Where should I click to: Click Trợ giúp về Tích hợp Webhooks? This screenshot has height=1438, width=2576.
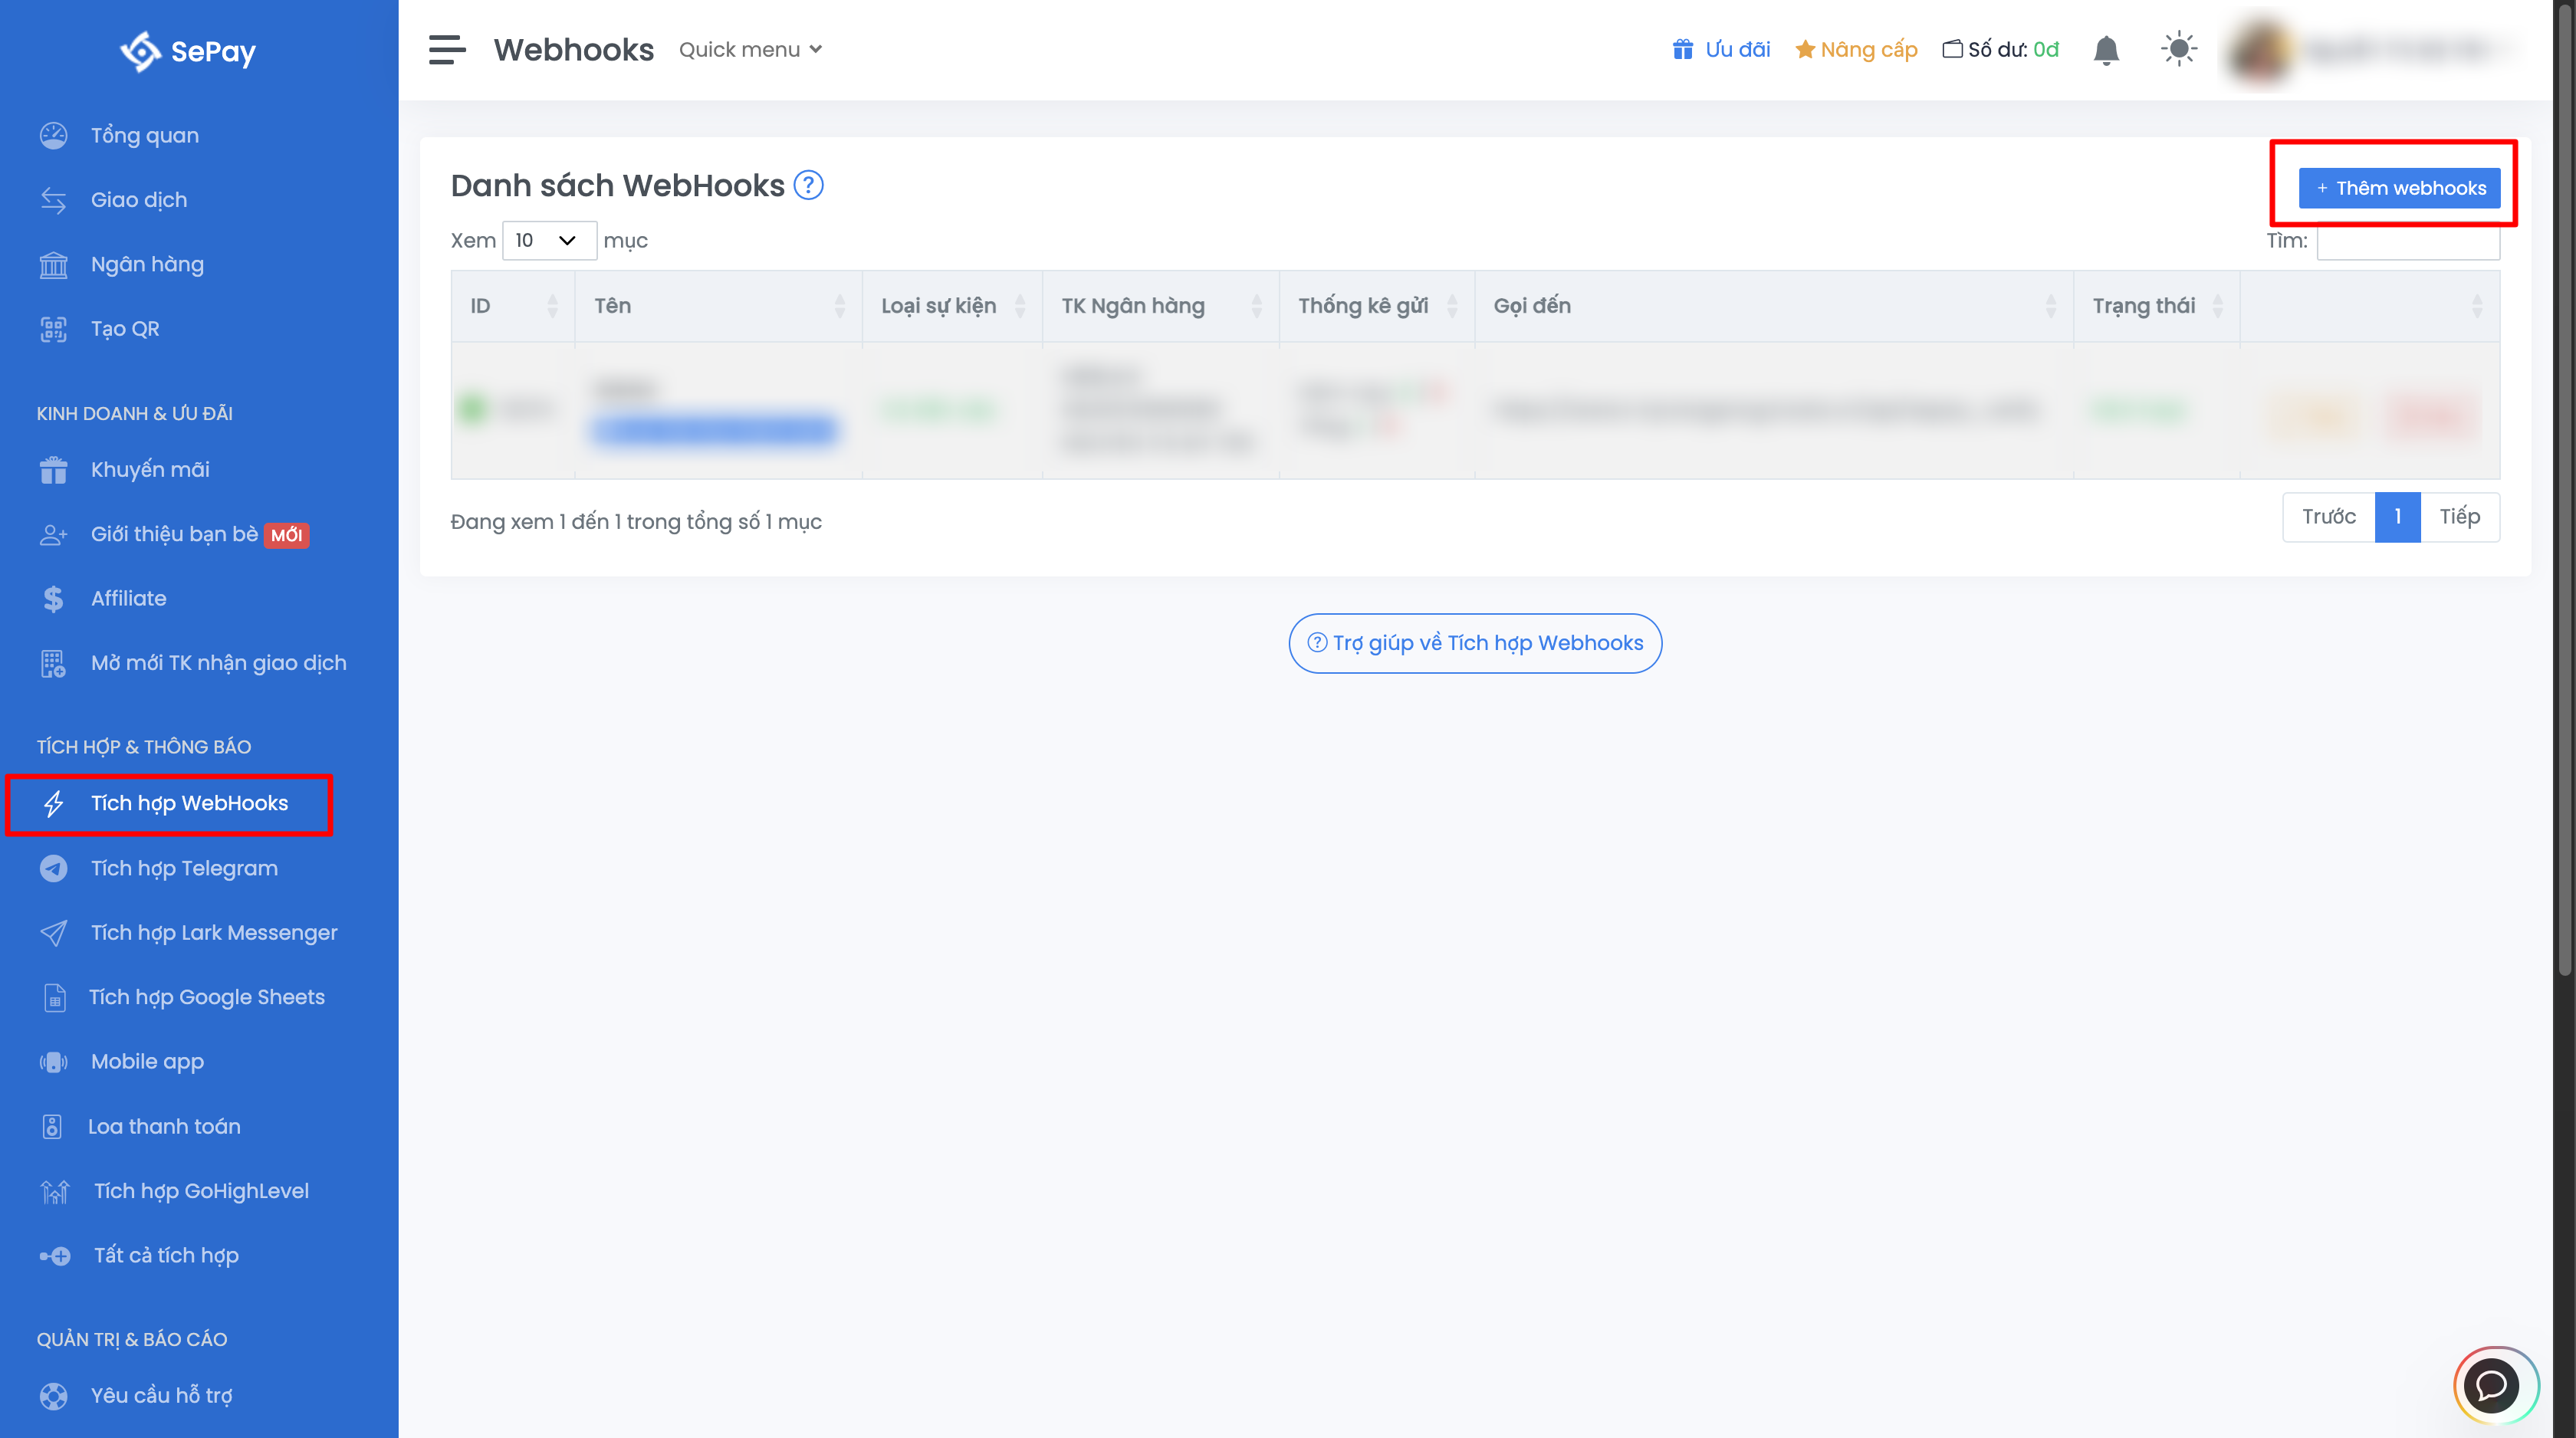pos(1475,643)
